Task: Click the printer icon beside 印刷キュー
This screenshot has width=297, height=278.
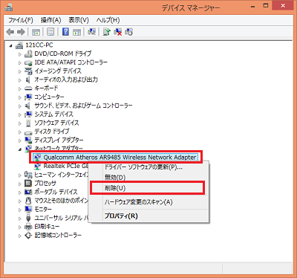Action: tap(28, 227)
